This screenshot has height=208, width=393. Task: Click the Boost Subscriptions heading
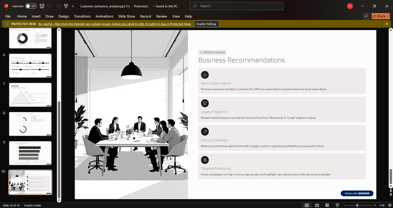[216, 83]
